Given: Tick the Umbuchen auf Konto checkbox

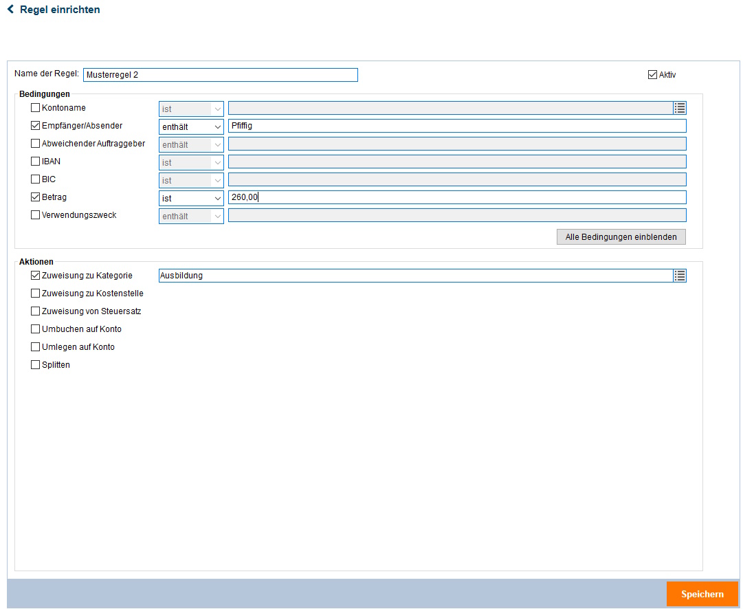Looking at the screenshot, I should point(36,329).
